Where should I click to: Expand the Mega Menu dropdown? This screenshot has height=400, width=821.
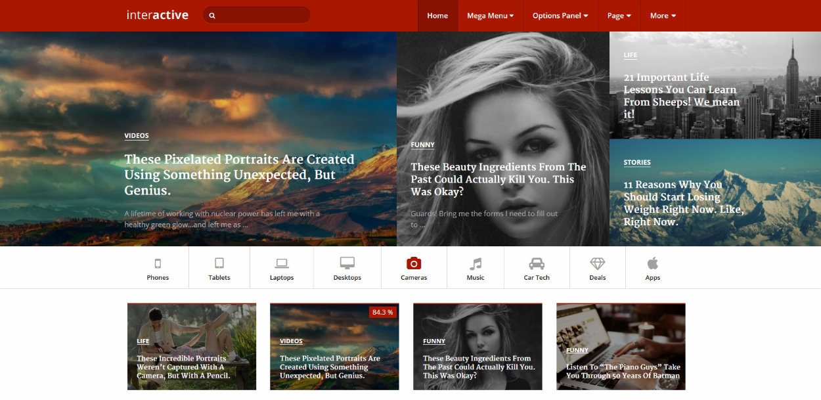(x=491, y=16)
